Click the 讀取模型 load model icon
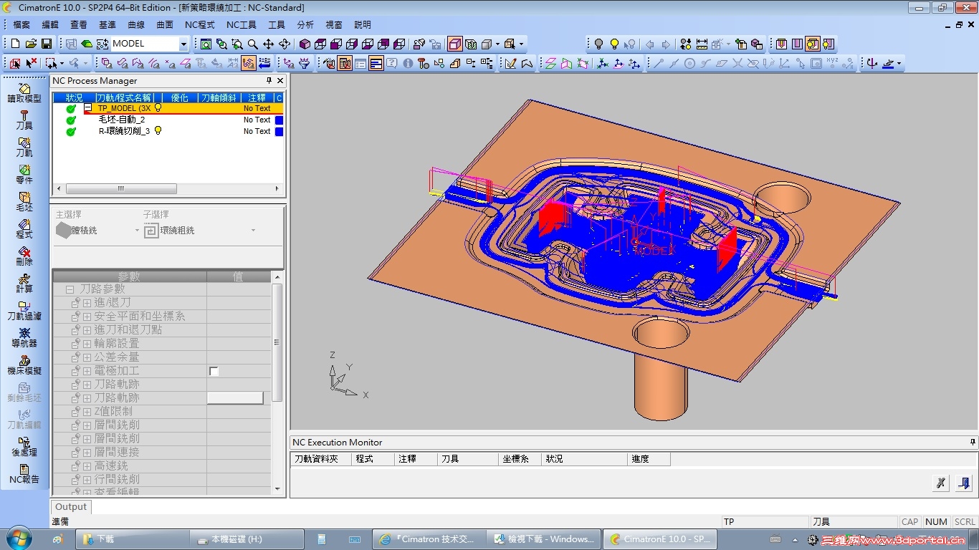 [x=24, y=93]
